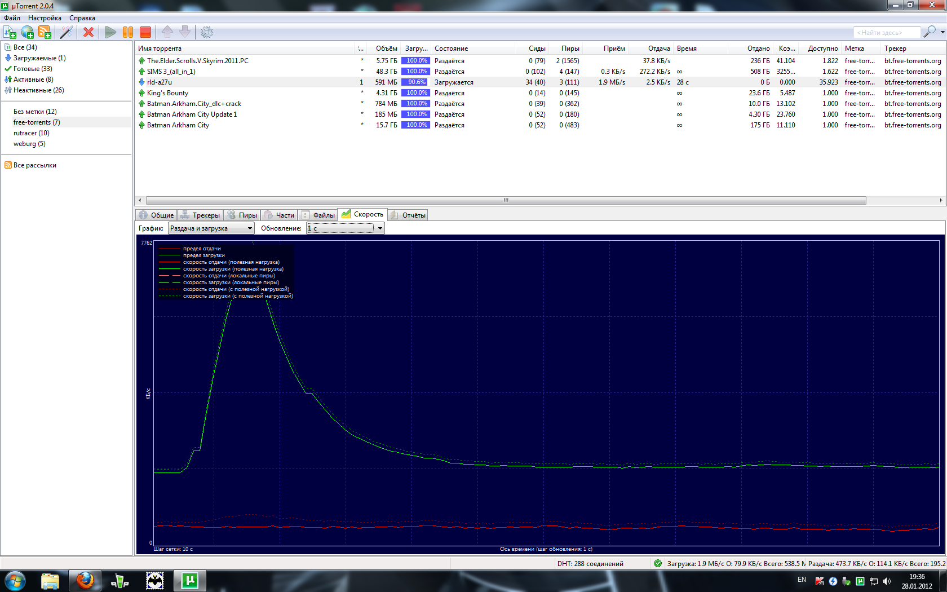Click the horizontal scrollbar of torrent list
The image size is (947, 592).
point(506,200)
